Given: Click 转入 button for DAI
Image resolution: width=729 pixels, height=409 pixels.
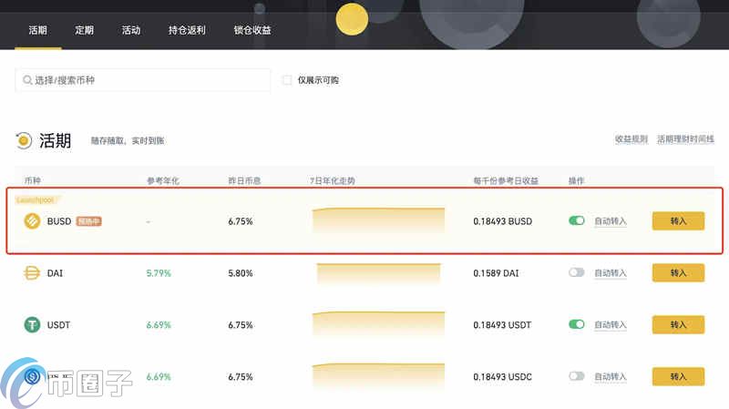Looking at the screenshot, I should coord(678,273).
